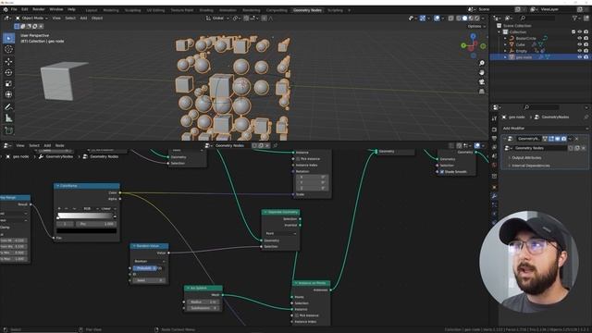Select the Measure tool
The width and height of the screenshot is (592, 333).
pyautogui.click(x=8, y=118)
